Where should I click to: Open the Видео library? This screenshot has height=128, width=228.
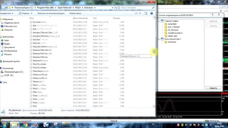pyautogui.click(x=7, y=44)
